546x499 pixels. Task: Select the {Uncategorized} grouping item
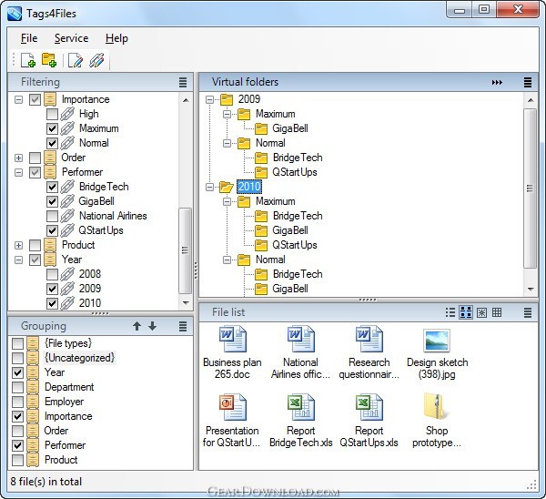pyautogui.click(x=80, y=358)
